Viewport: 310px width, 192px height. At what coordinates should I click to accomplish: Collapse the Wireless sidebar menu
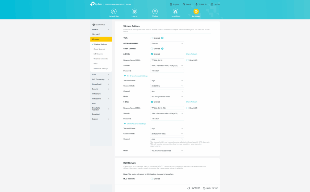click(x=101, y=39)
